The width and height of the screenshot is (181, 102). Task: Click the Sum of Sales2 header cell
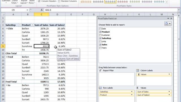[x=57, y=25]
